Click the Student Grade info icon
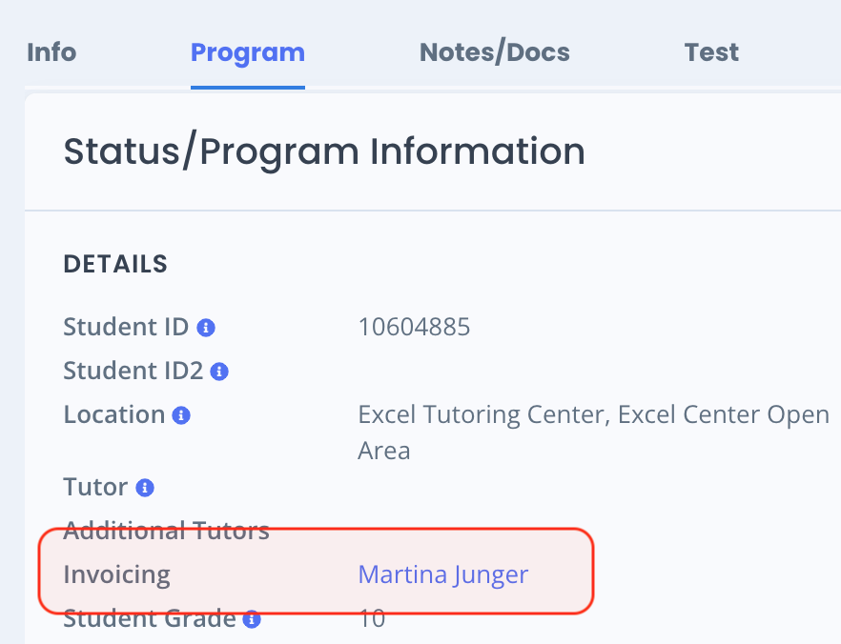This screenshot has height=644, width=841. click(x=252, y=619)
